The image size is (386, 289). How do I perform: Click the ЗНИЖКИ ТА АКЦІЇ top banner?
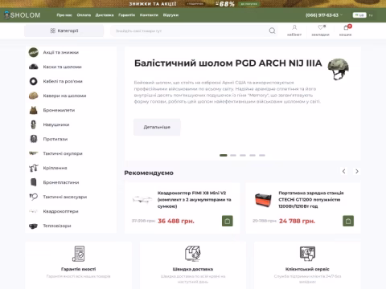click(x=193, y=4)
